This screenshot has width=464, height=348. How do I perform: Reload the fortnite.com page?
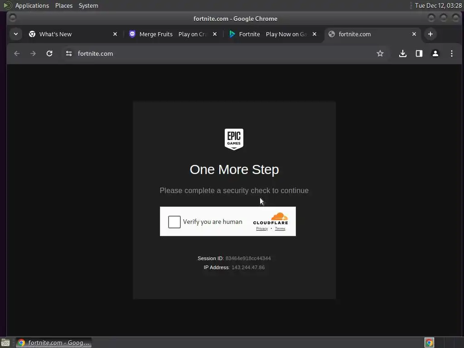[x=49, y=53]
